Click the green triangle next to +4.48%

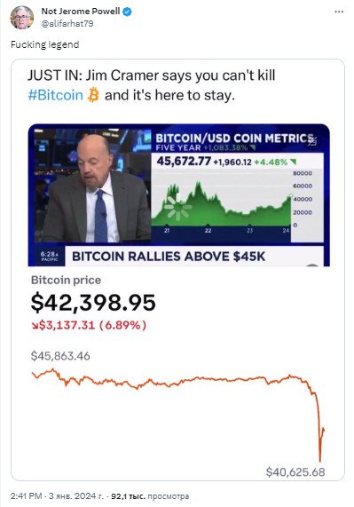[294, 162]
